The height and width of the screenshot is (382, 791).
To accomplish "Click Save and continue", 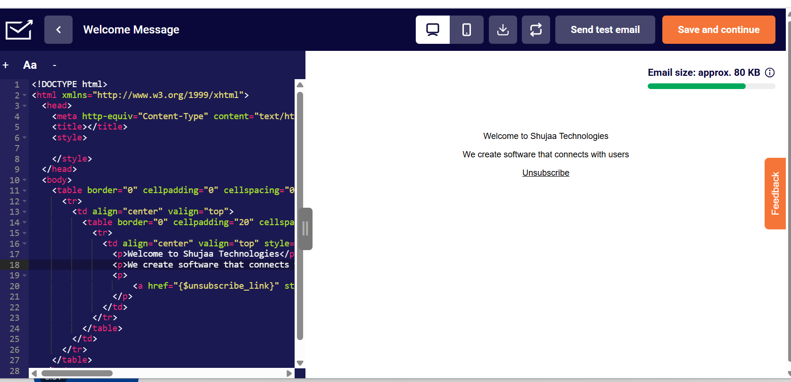I will point(719,30).
